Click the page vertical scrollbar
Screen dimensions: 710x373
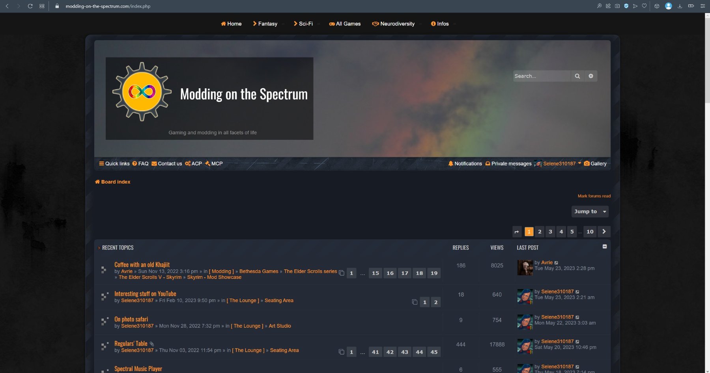pyautogui.click(x=707, y=197)
